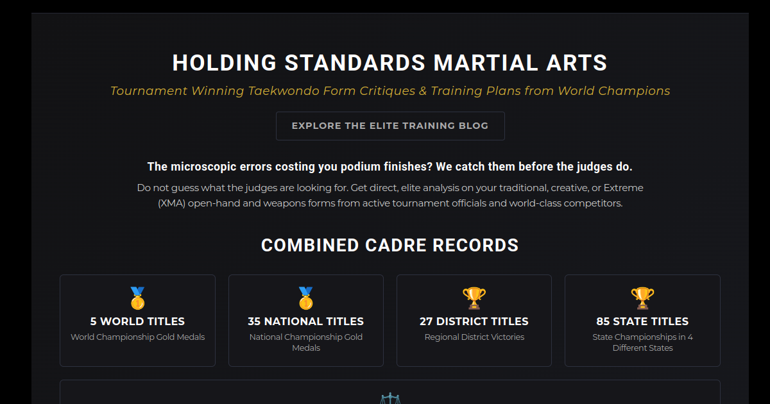Select the trophy icon above State Titles
Screen dimensions: 770x404
tap(642, 298)
